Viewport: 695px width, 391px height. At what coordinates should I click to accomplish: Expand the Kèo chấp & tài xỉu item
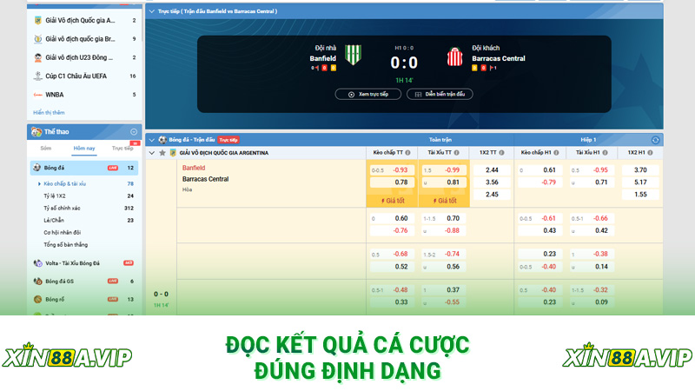point(40,184)
